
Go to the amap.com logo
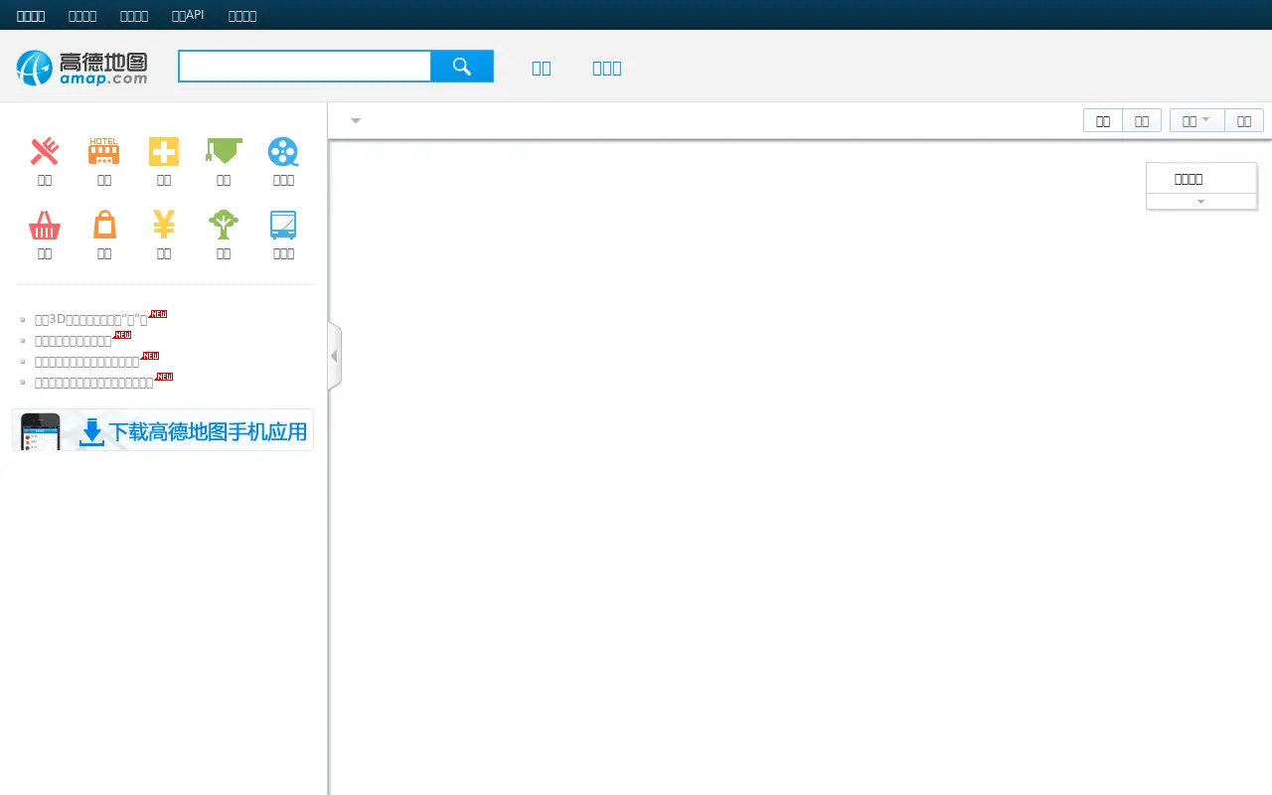[x=81, y=68]
